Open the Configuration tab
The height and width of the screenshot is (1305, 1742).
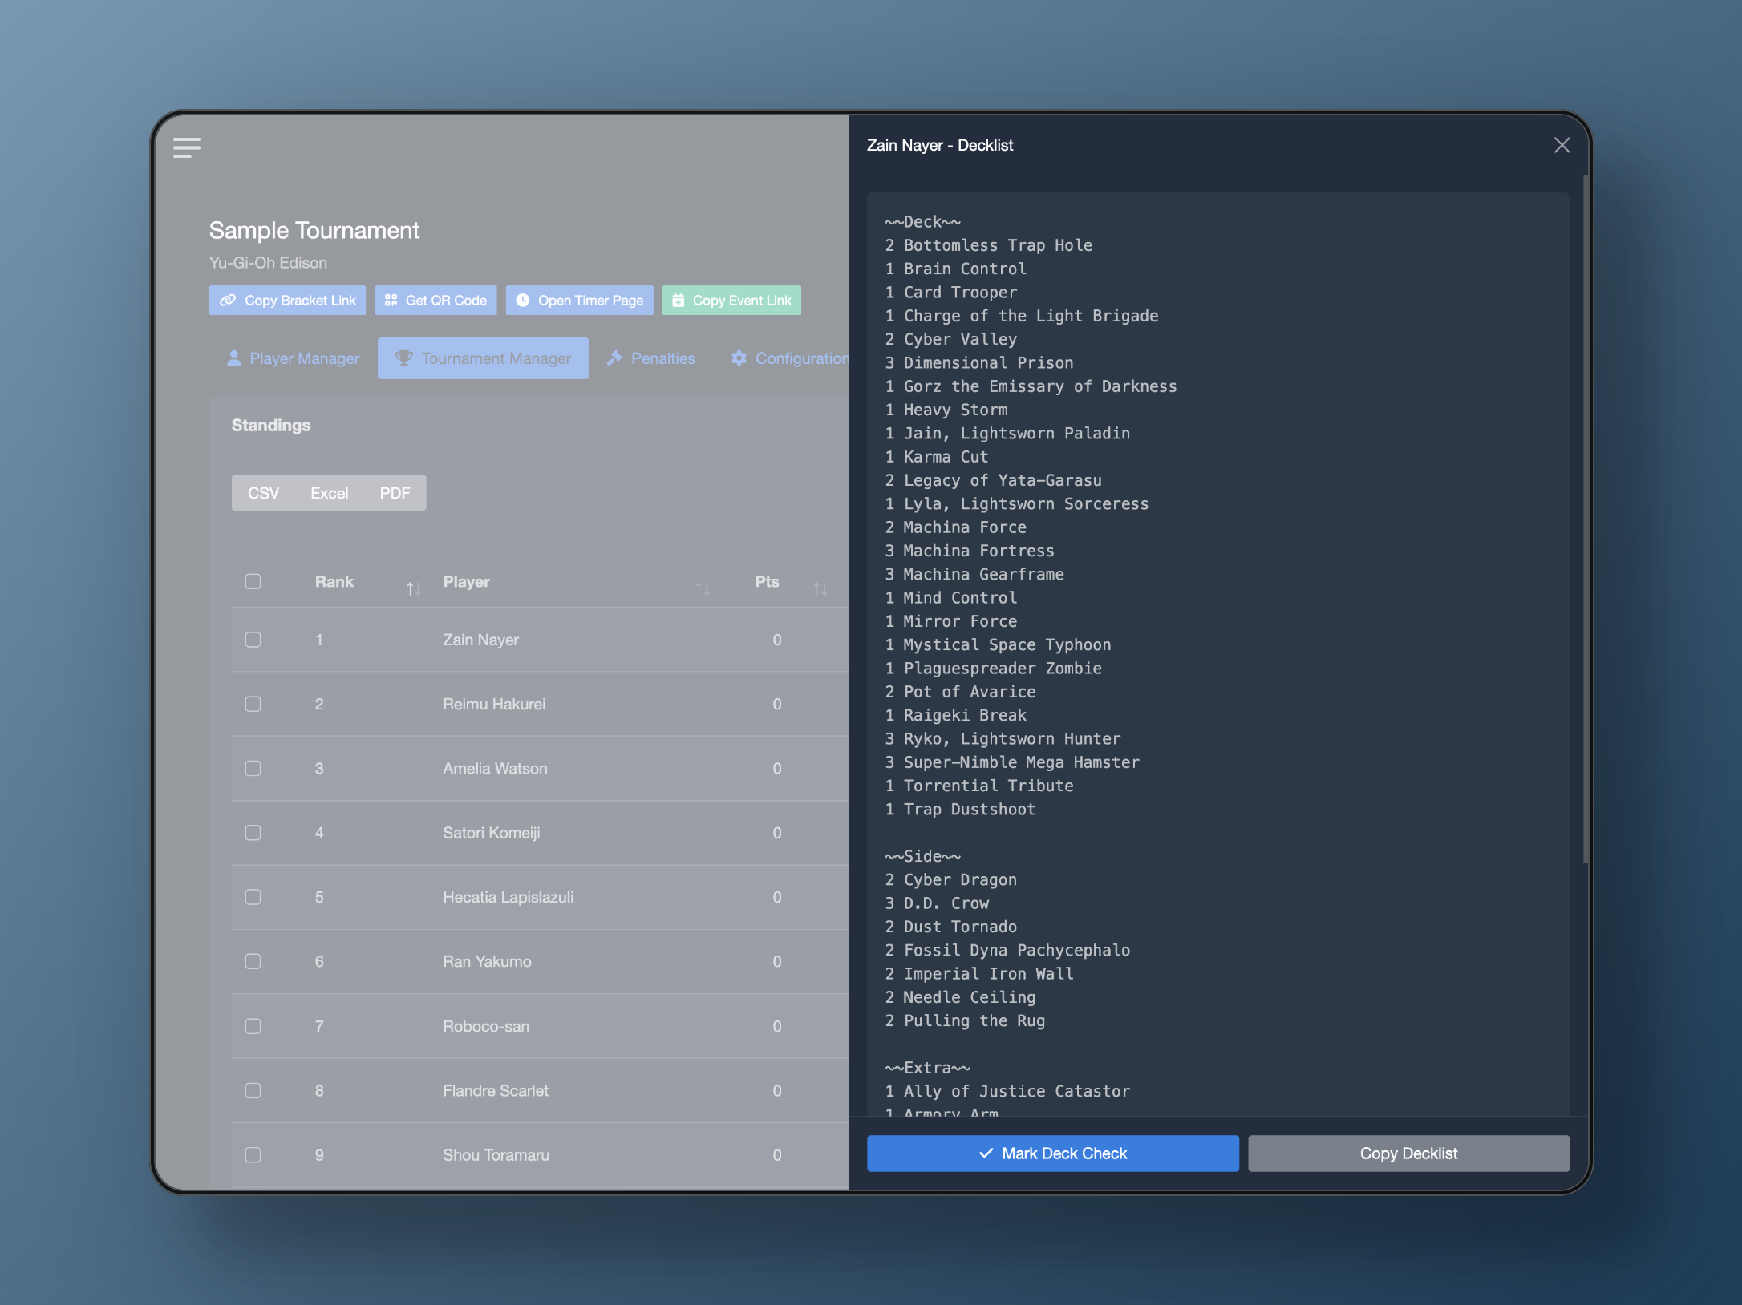789,358
